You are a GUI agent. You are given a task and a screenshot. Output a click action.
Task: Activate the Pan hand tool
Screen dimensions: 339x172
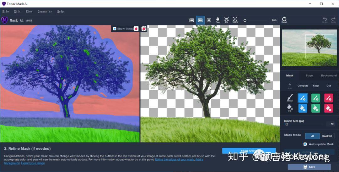click(x=218, y=20)
